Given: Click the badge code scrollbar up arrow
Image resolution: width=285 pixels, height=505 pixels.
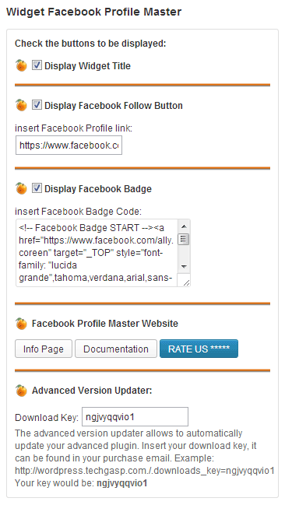Looking at the screenshot, I should pyautogui.click(x=184, y=226).
